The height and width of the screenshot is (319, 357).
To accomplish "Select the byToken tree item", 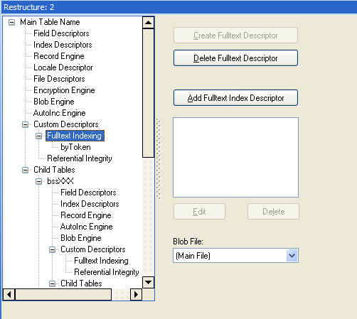I will click(x=75, y=147).
